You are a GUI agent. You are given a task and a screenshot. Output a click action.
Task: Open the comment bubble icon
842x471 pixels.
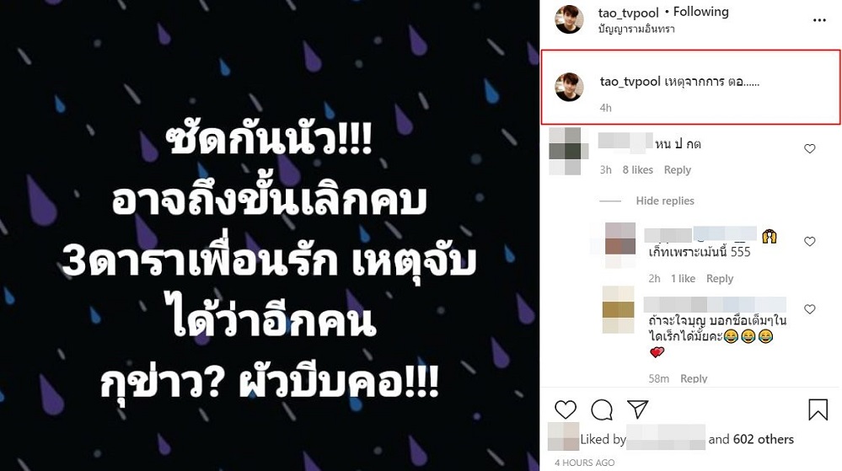pyautogui.click(x=602, y=409)
